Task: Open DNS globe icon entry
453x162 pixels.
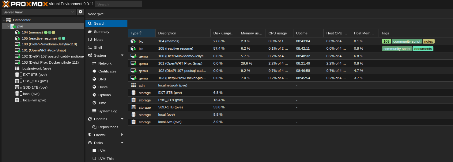Action: 94,79
